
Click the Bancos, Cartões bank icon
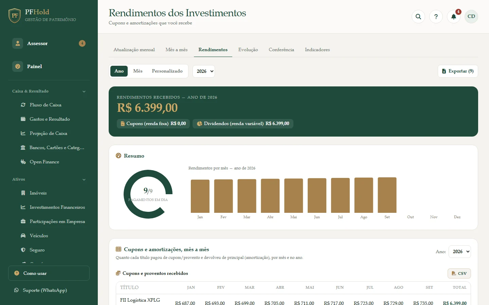(23, 148)
